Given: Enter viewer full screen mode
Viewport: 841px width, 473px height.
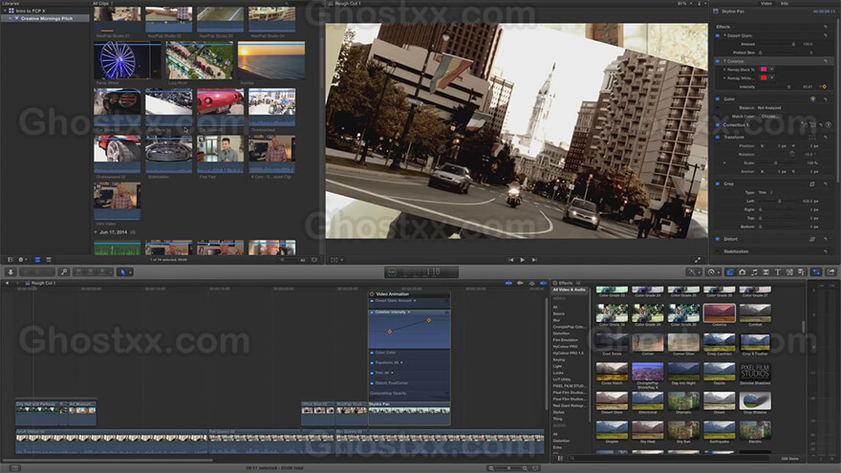Looking at the screenshot, I should point(698,260).
